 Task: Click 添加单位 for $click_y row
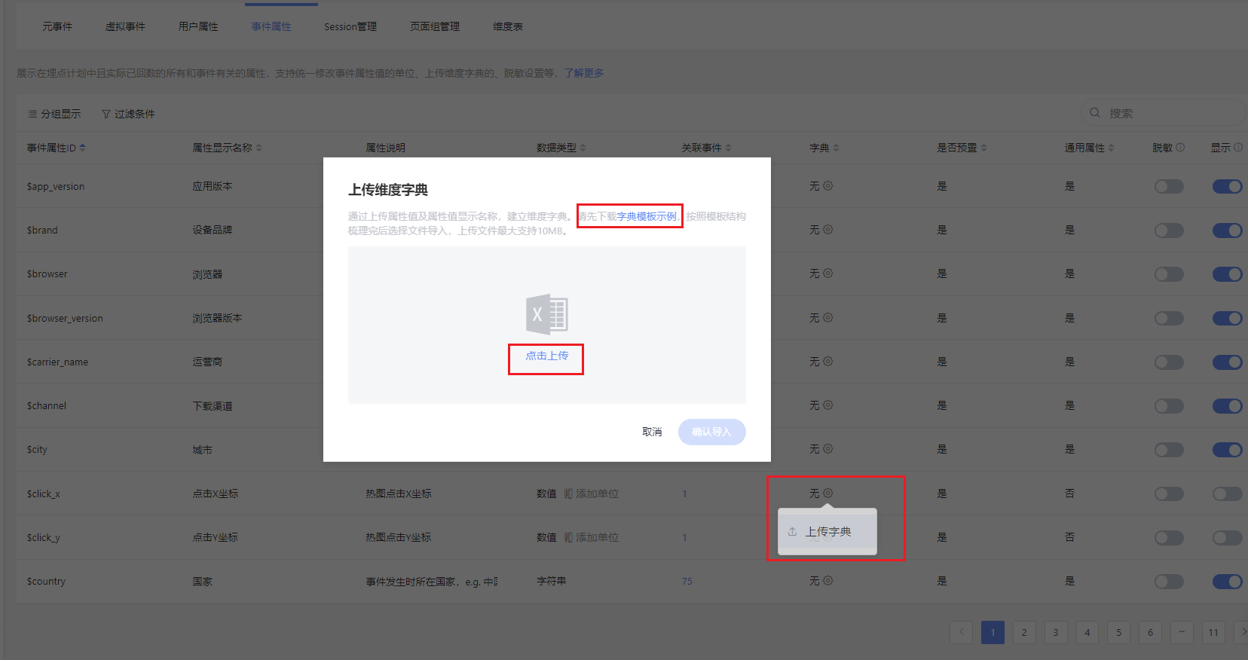[597, 537]
